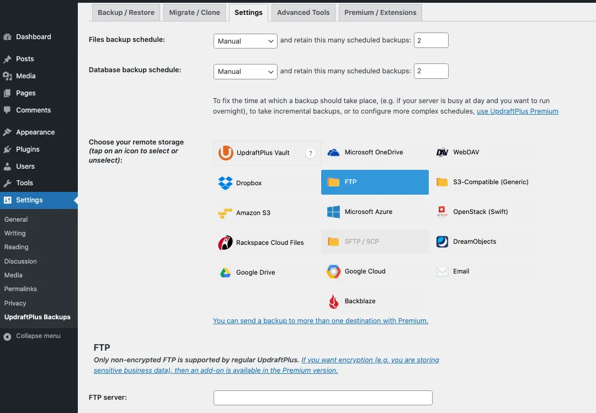Select UpdraftPlus Vault storage icon

[x=225, y=153]
